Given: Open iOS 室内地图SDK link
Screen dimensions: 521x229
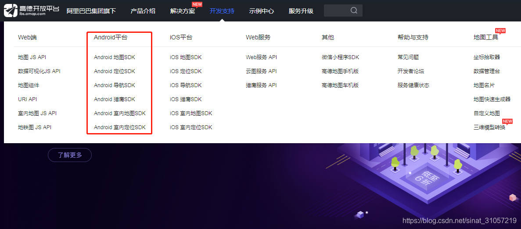Looking at the screenshot, I should (x=191, y=113).
